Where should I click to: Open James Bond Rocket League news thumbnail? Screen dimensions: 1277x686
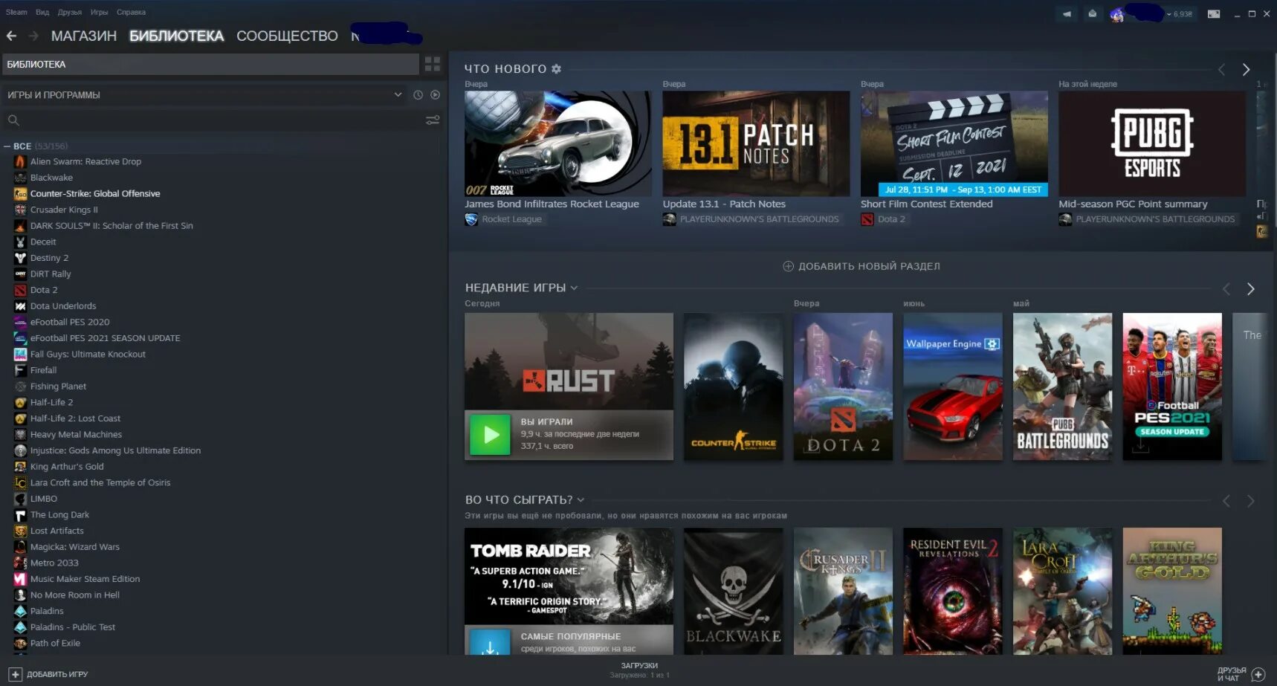click(557, 143)
